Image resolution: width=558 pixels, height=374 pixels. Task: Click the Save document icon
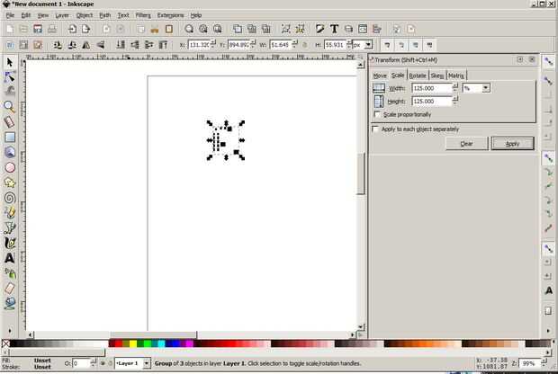(x=38, y=29)
